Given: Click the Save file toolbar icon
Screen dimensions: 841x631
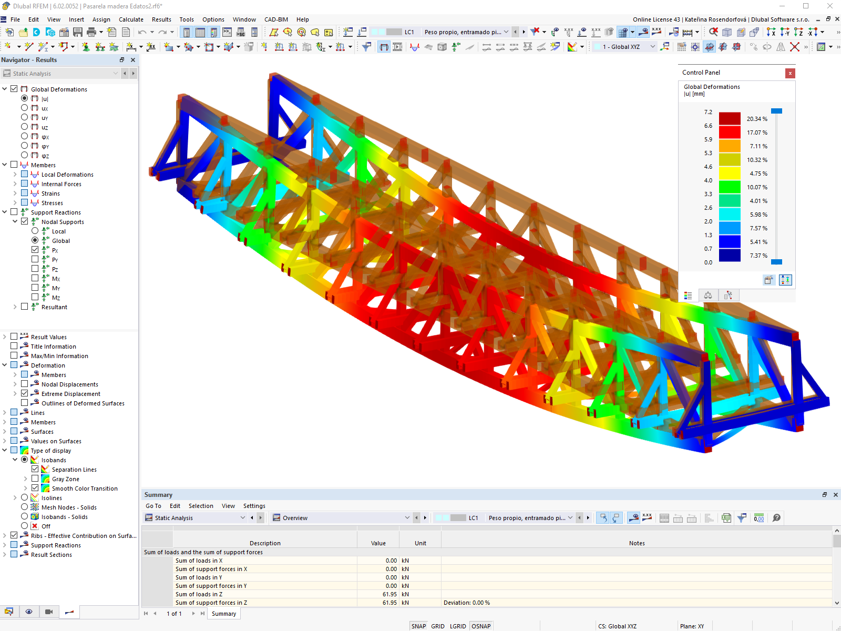Looking at the screenshot, I should pyautogui.click(x=78, y=32).
